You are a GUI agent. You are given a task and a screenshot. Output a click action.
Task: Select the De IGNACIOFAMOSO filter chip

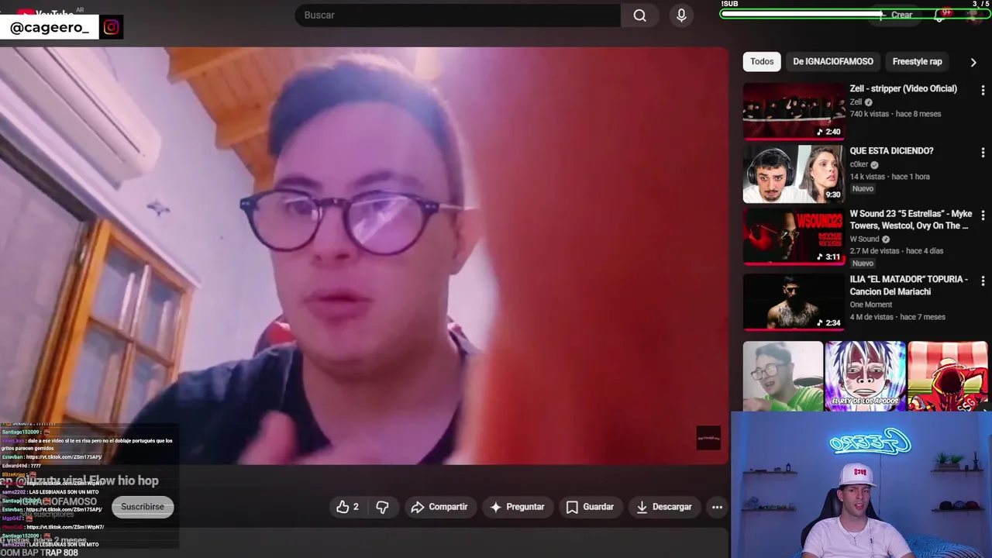click(833, 61)
